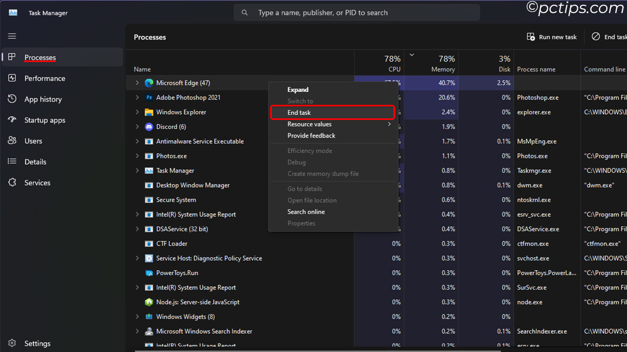
Task: Select the Users section icon
Action: tap(11, 140)
